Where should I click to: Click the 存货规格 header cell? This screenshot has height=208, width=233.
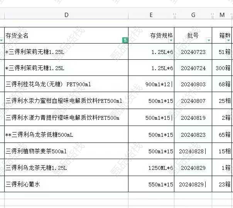coord(151,35)
